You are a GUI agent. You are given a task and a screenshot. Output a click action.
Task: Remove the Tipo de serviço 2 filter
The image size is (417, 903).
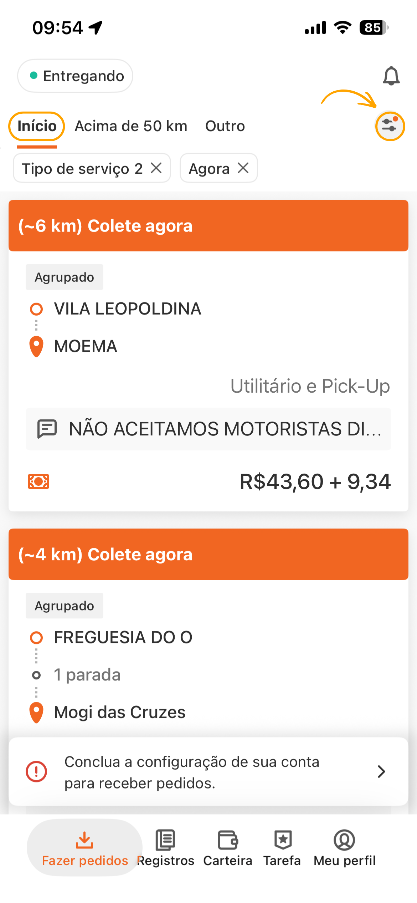[x=156, y=168]
